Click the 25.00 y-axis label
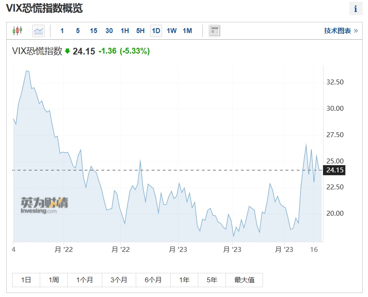 pos(335,161)
